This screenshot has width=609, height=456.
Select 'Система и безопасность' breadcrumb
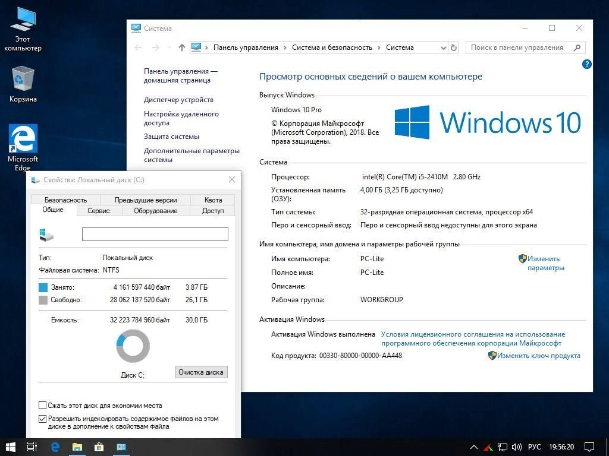coord(332,47)
